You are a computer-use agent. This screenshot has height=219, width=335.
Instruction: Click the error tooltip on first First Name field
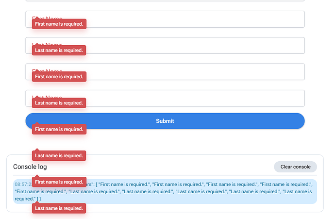[59, 24]
